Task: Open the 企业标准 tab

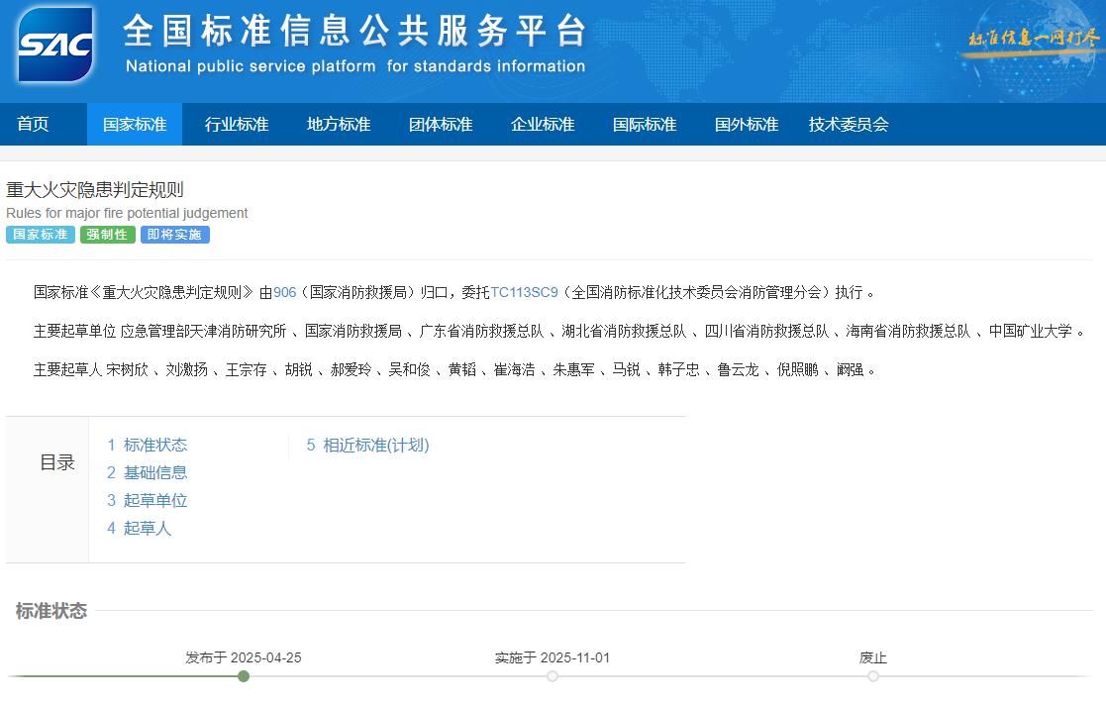Action: pos(543,124)
